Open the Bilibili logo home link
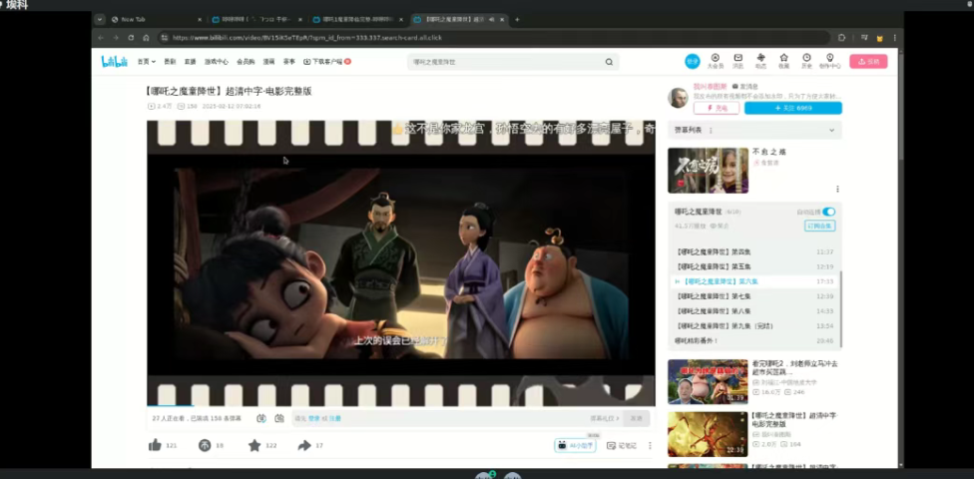The image size is (974, 479). 115,61
